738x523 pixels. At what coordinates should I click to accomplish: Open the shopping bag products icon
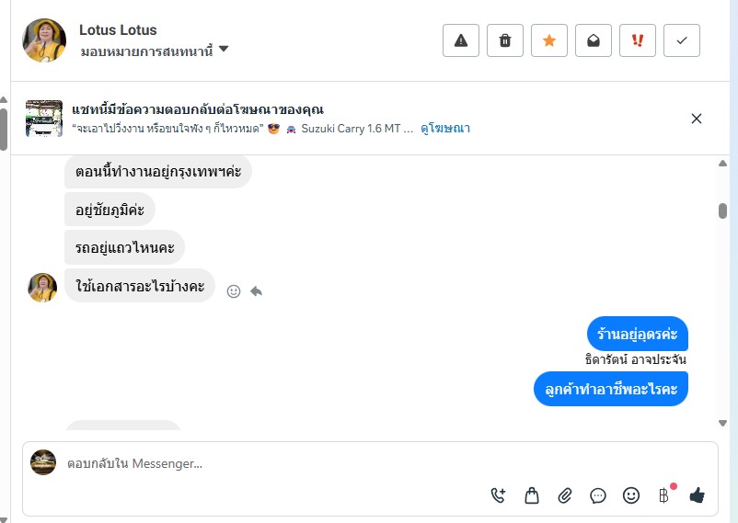tap(532, 495)
